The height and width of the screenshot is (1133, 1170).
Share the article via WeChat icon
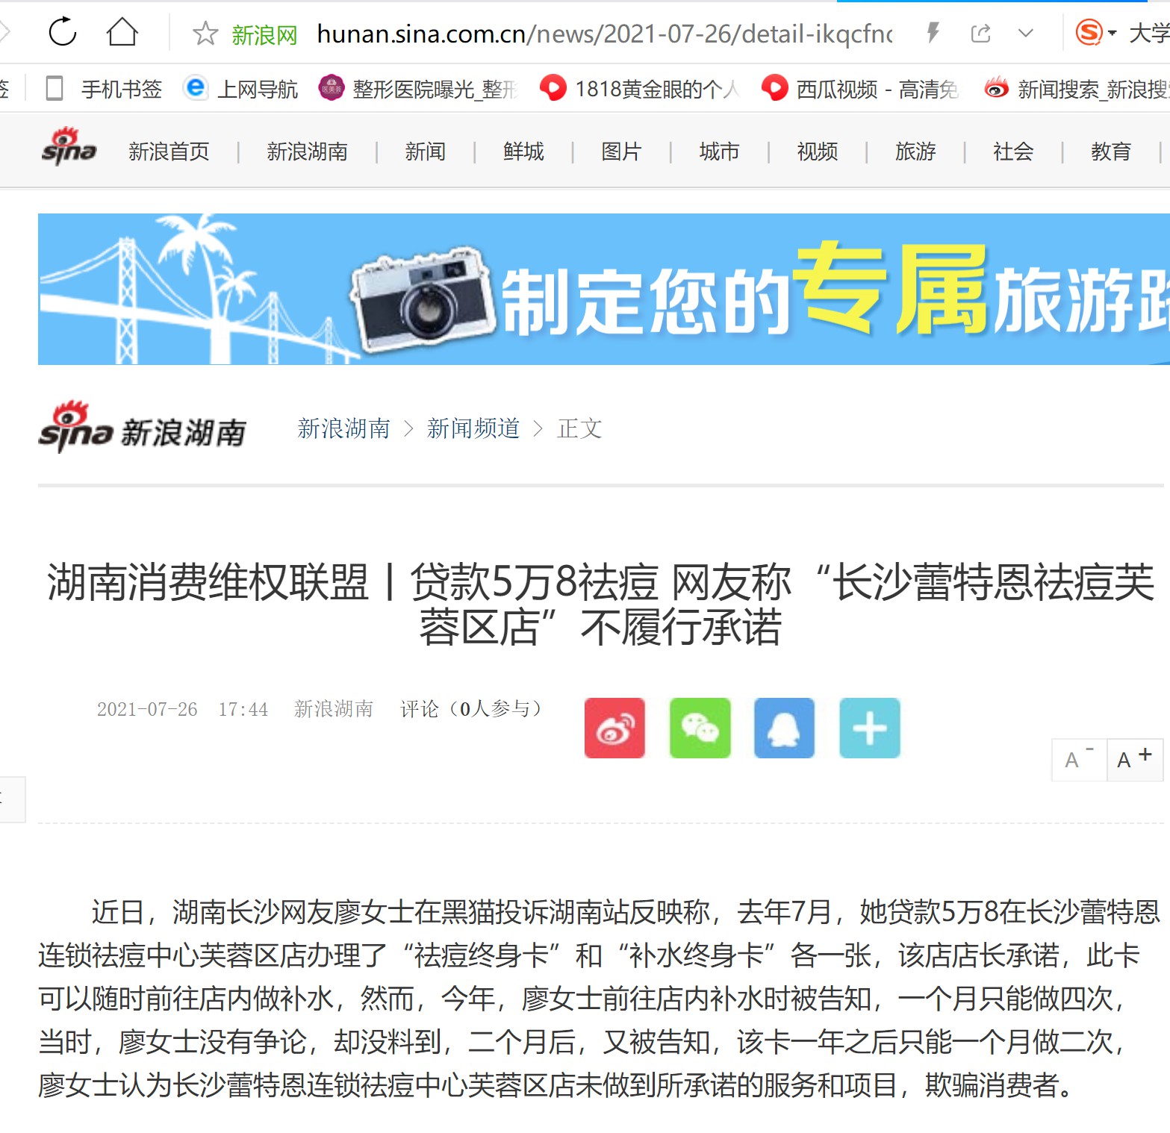[x=700, y=728]
